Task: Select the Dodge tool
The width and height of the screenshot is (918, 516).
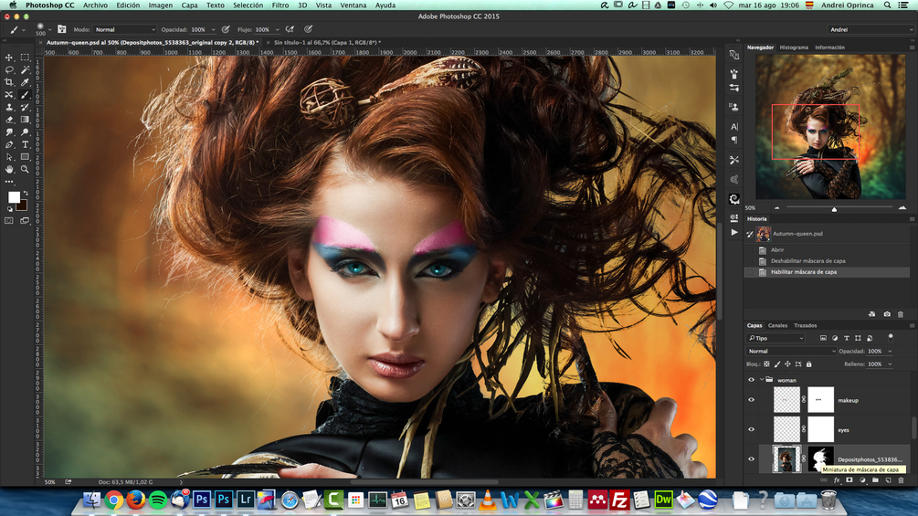Action: (x=26, y=132)
